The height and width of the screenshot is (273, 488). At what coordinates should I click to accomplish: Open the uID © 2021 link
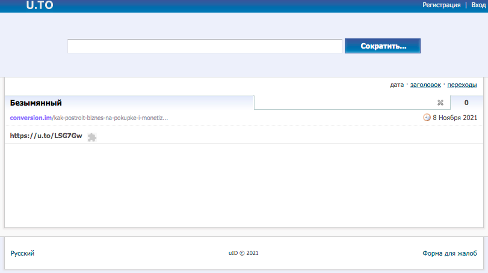click(x=243, y=253)
